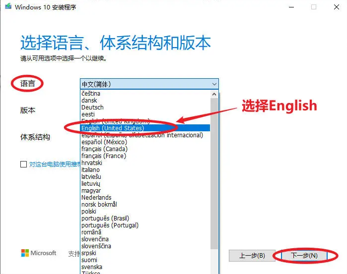
Task: Choose français (France) in the language list
Action: click(x=103, y=156)
